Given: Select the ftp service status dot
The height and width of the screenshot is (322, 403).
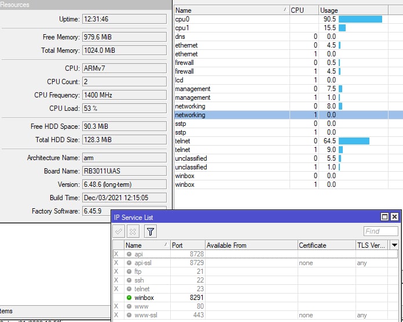Looking at the screenshot, I should click(x=129, y=272).
